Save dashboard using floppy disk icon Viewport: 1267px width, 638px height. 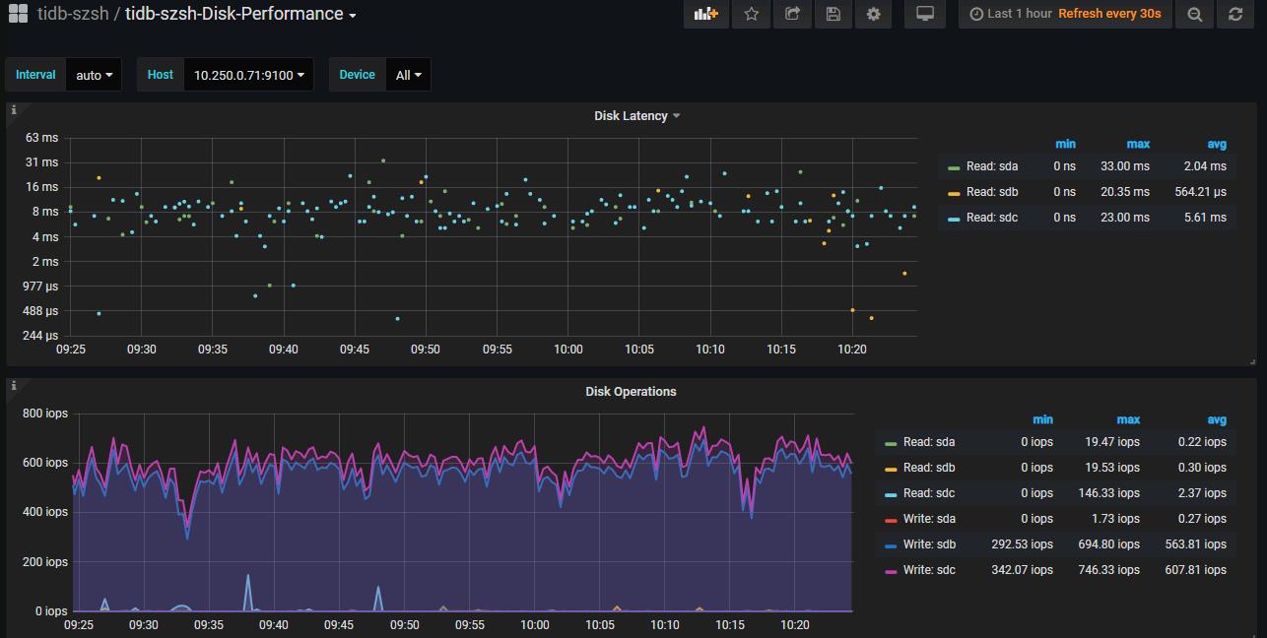[833, 14]
